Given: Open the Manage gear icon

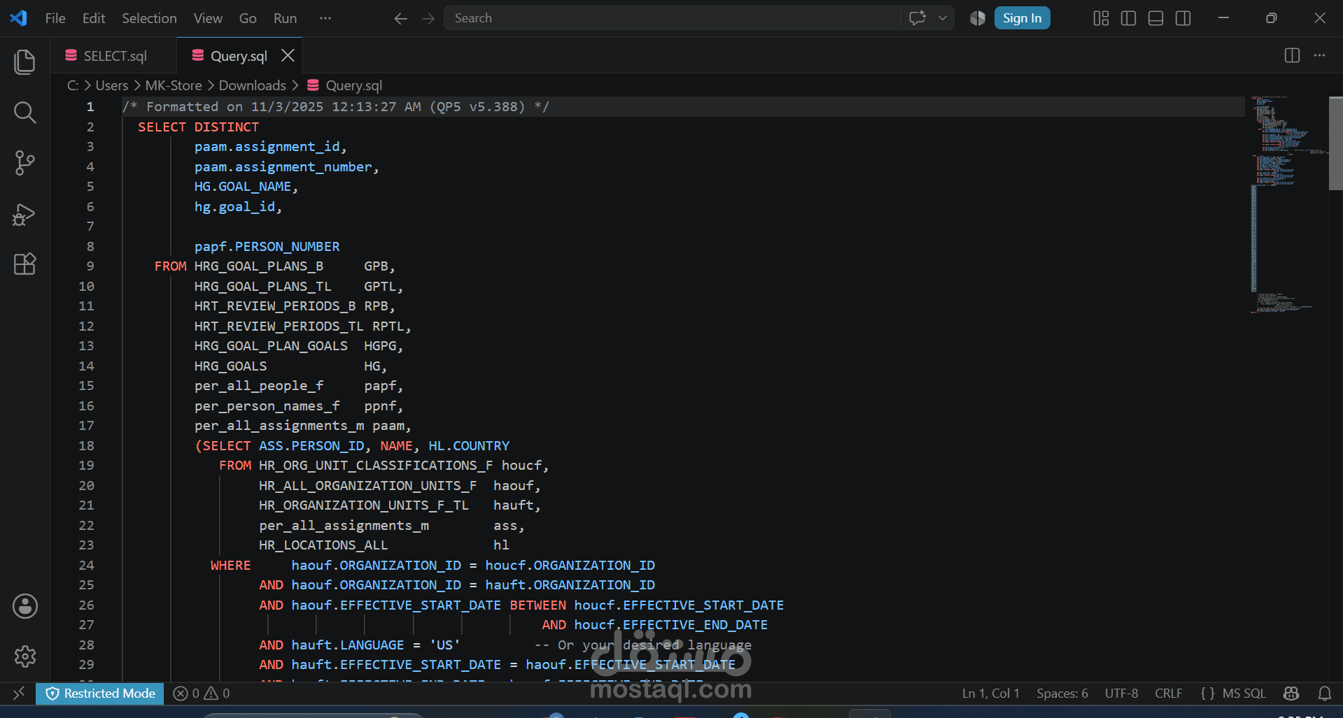Looking at the screenshot, I should (x=24, y=656).
